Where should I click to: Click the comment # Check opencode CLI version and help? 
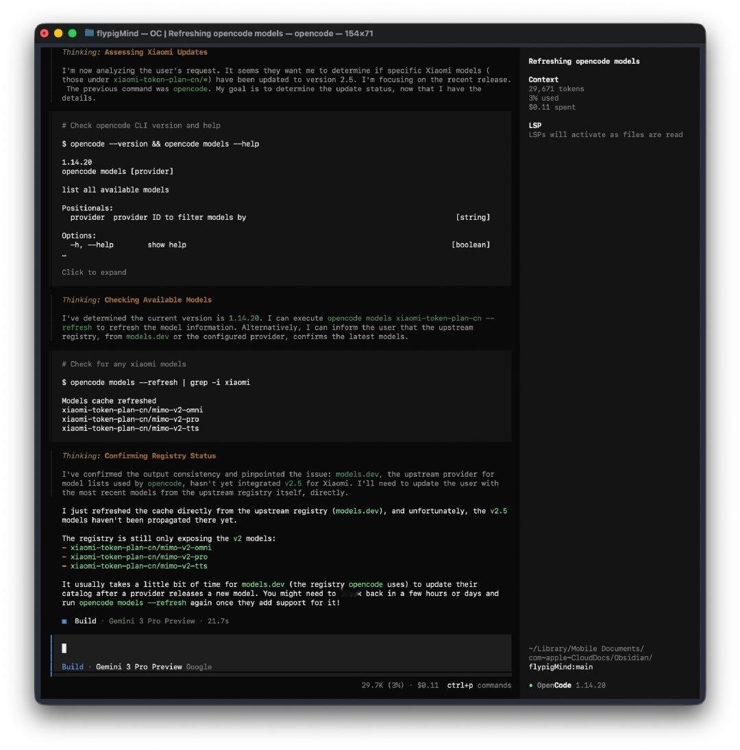141,126
